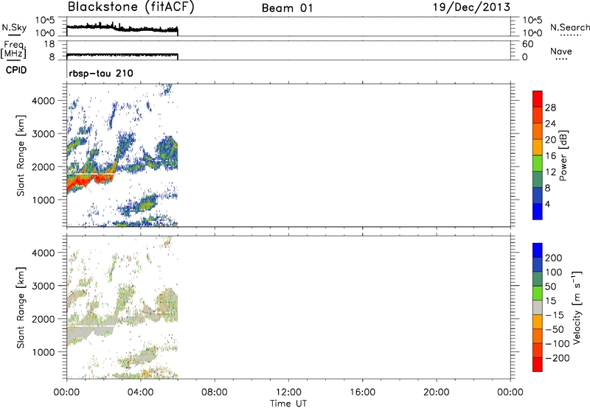Click the 'CPID' label

coord(16,70)
